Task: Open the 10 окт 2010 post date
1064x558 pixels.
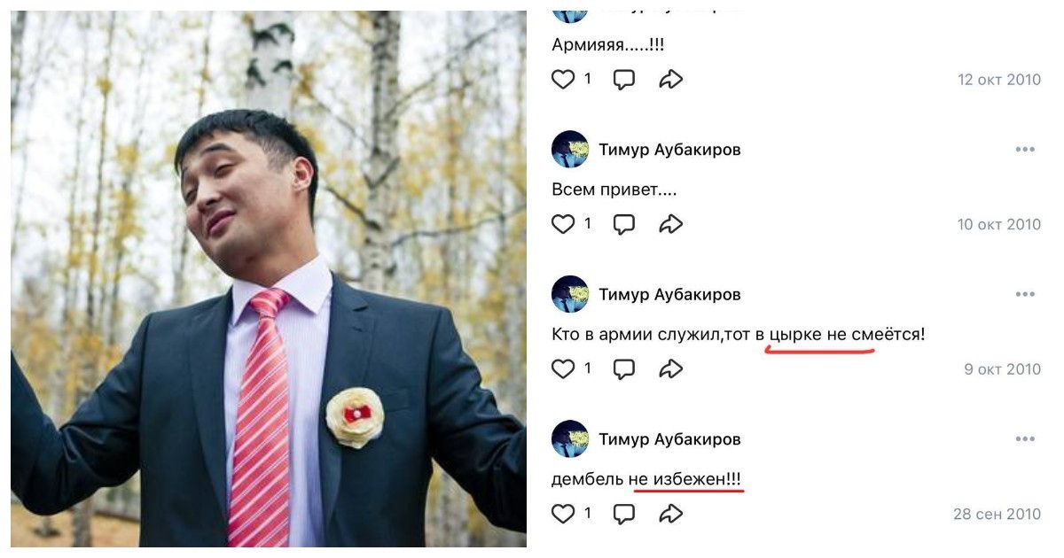Action: 999,225
